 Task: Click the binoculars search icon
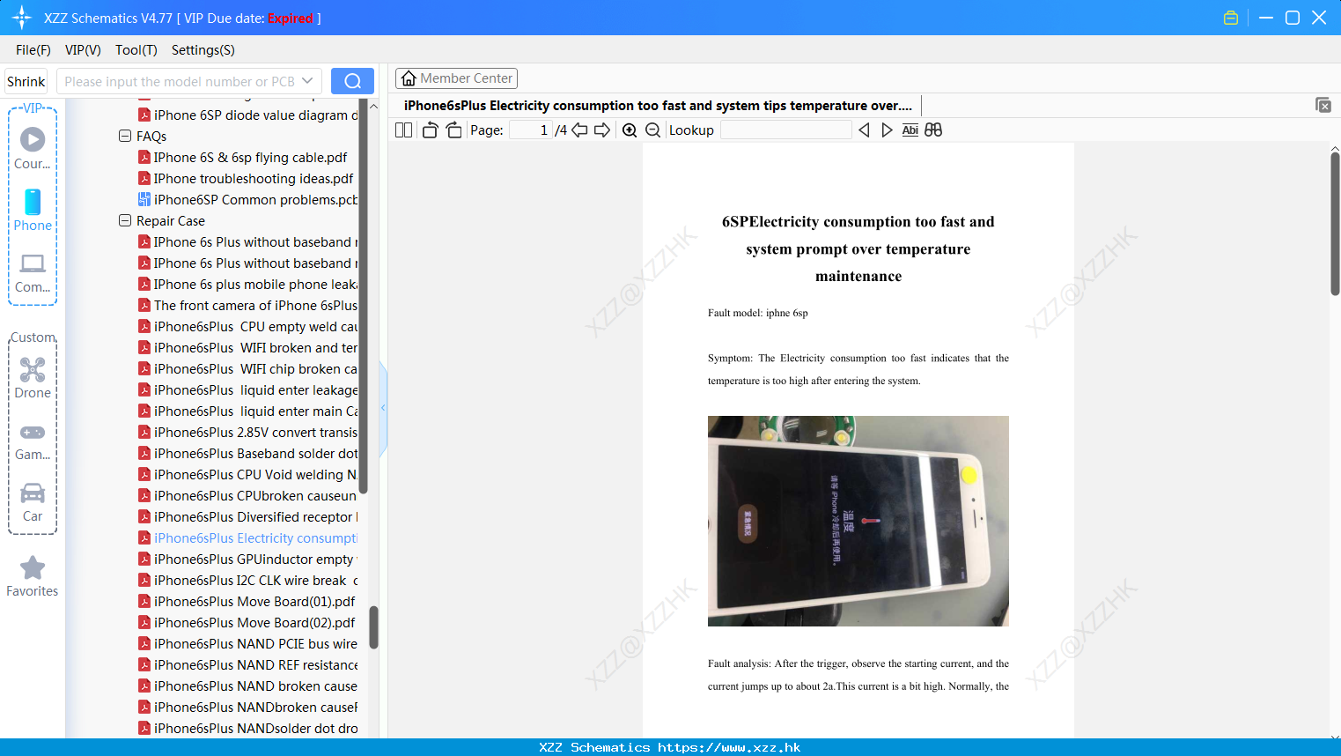pos(933,130)
